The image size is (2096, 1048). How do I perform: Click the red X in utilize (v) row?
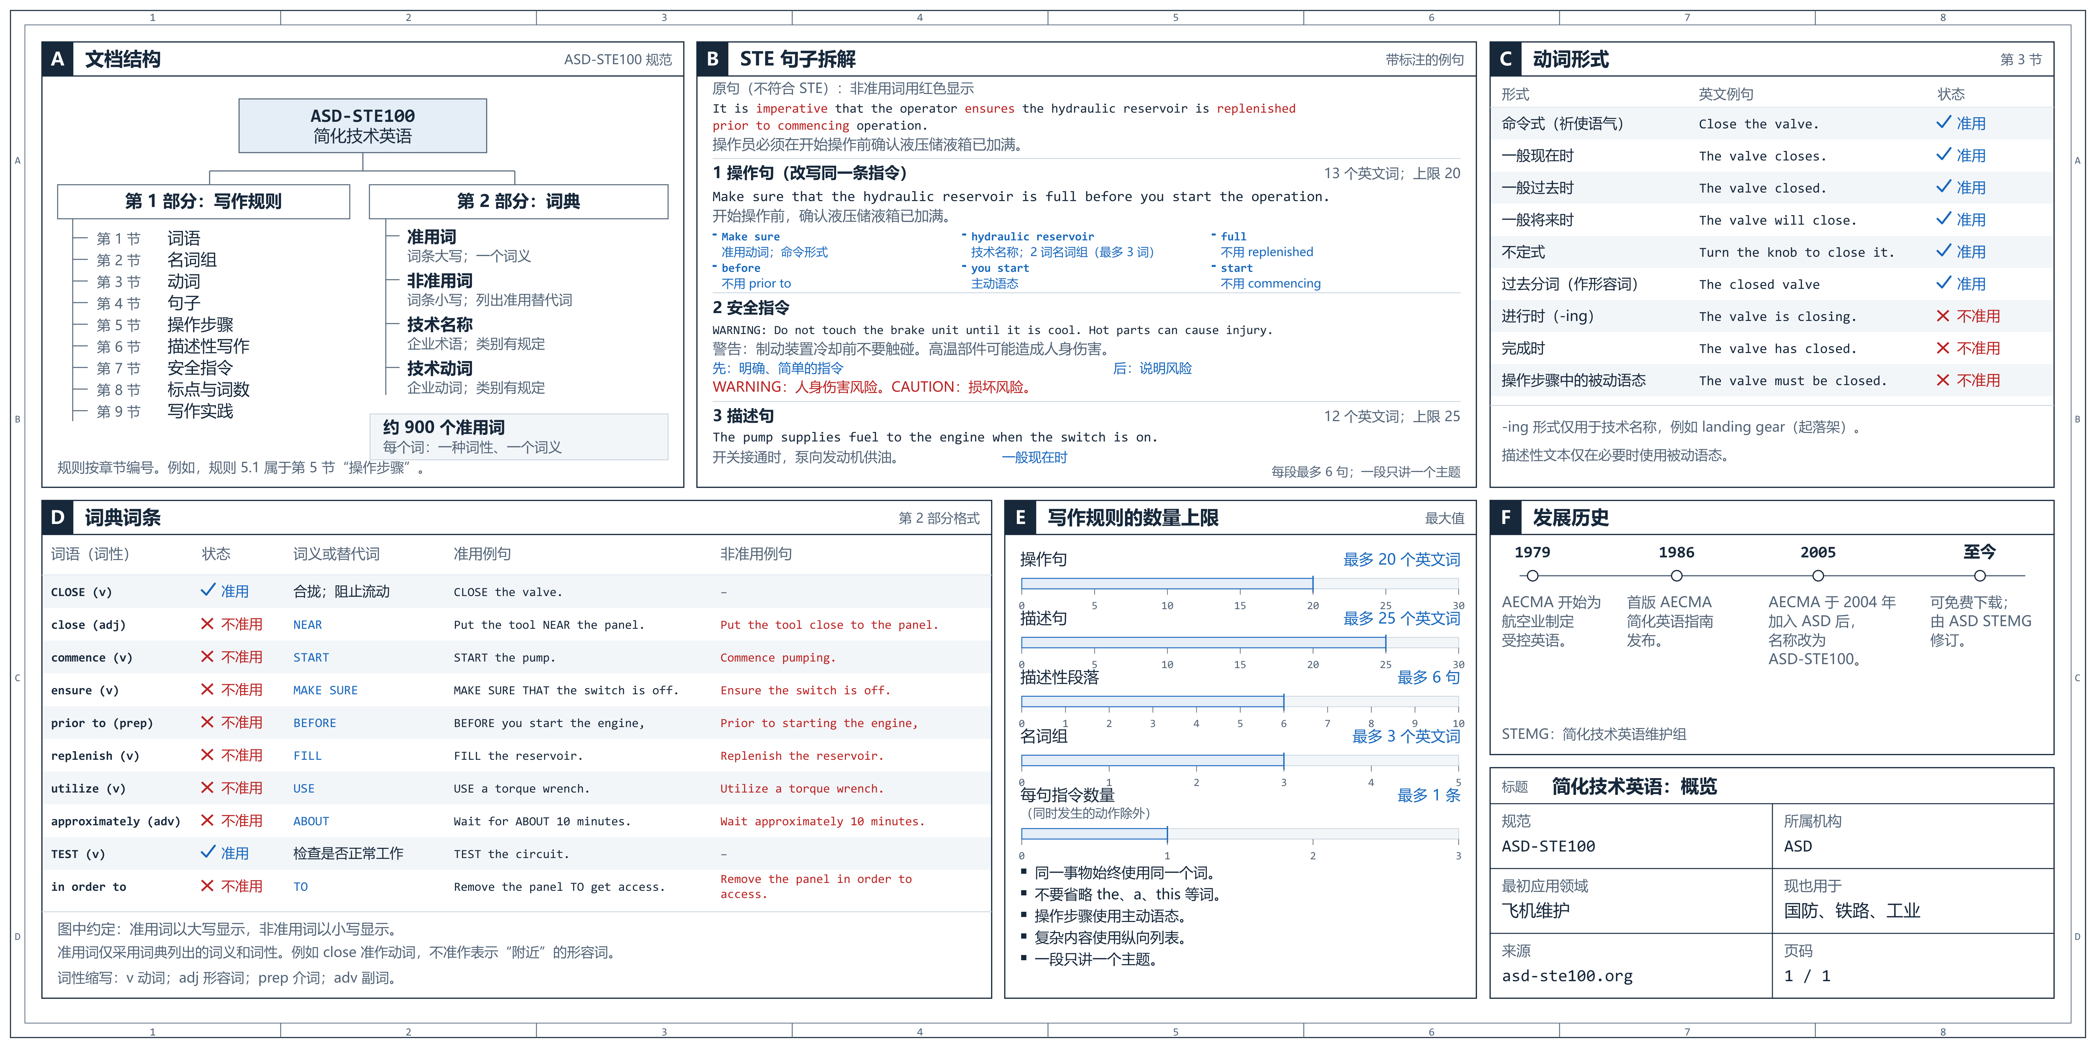click(208, 788)
